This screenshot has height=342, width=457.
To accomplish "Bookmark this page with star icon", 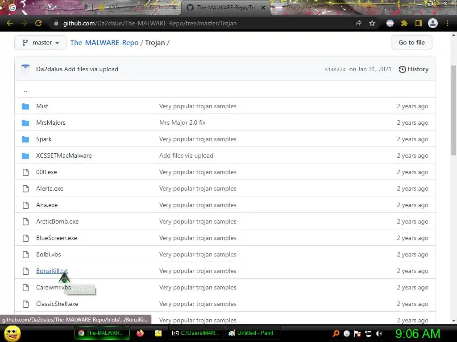I will coord(372,23).
